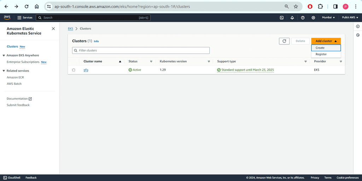This screenshot has height=181, width=362.
Task: Open Chrome profile avatar P
Action: (x=345, y=6)
